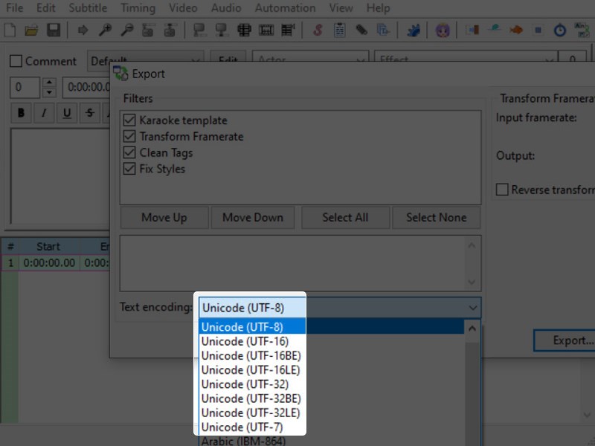Toggle the Bold formatting button
Viewport: 595px width, 446px height.
coord(21,113)
